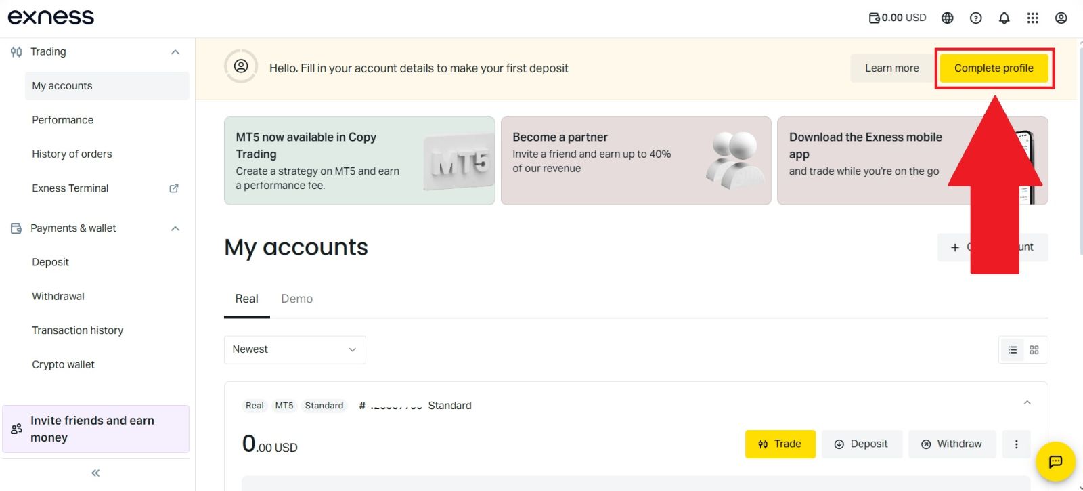Open the Newest sorting dropdown

click(x=294, y=349)
